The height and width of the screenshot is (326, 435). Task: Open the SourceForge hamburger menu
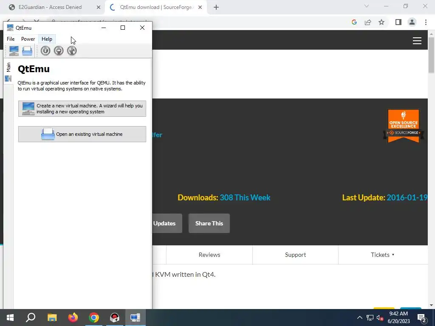417,41
